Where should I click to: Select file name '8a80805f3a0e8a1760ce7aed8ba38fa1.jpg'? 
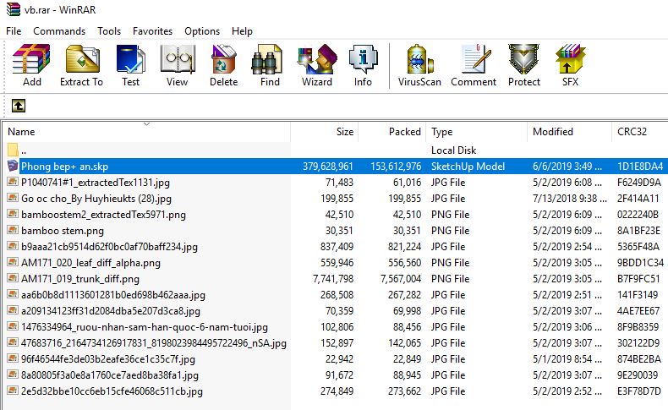(110, 375)
